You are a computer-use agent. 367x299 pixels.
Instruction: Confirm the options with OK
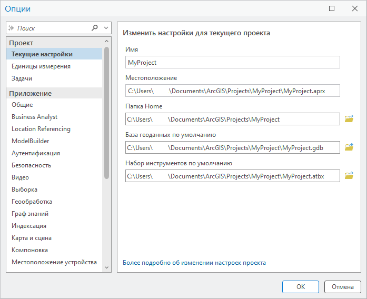[x=300, y=287]
